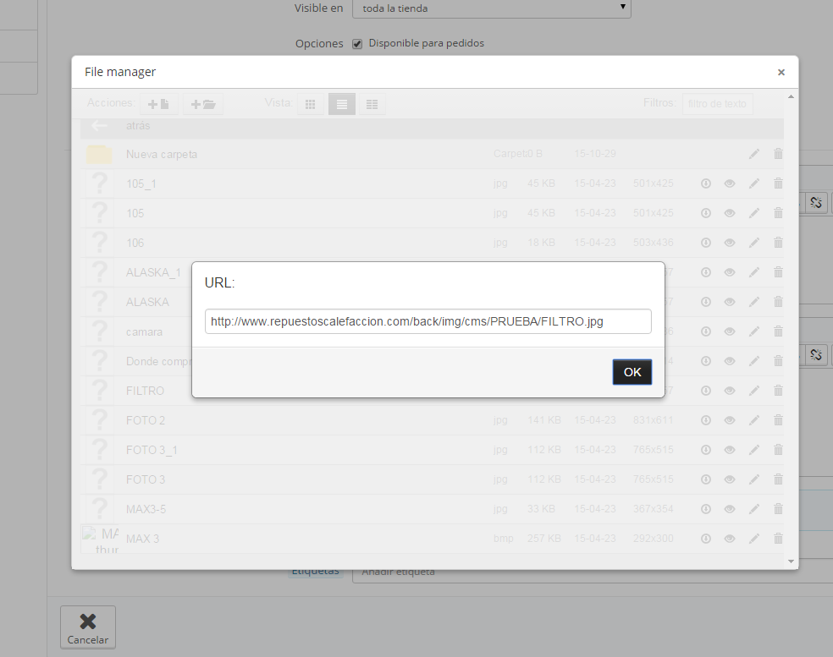833x657 pixels.
Task: Click the MAX 3 thumbnail
Action: [x=101, y=539]
